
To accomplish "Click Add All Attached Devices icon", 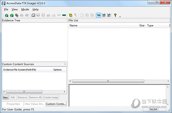I will coord(12,15).
